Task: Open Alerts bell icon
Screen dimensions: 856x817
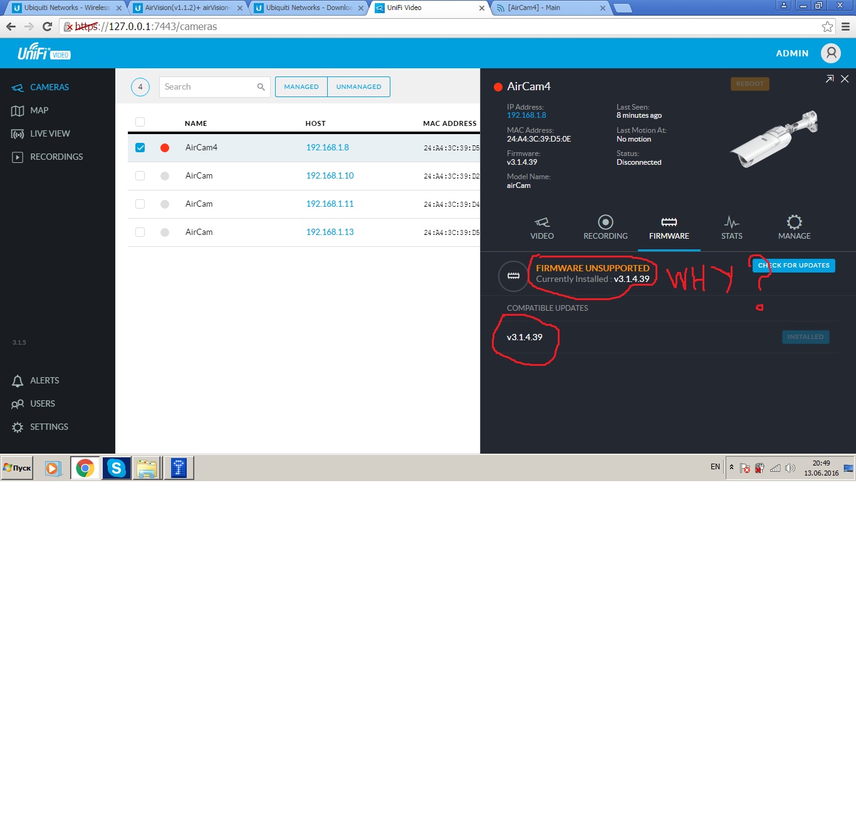Action: (18, 380)
